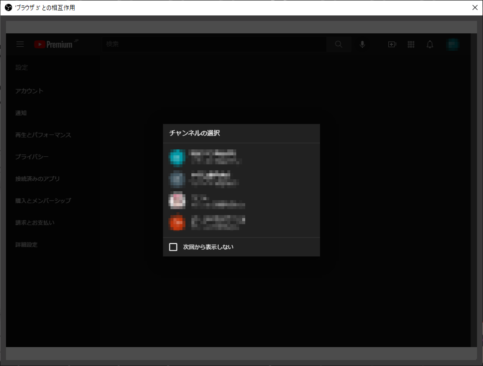Go to 通知 settings

pos(21,113)
